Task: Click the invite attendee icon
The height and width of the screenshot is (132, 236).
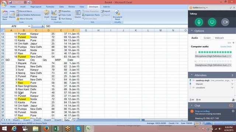Action: pos(233,100)
